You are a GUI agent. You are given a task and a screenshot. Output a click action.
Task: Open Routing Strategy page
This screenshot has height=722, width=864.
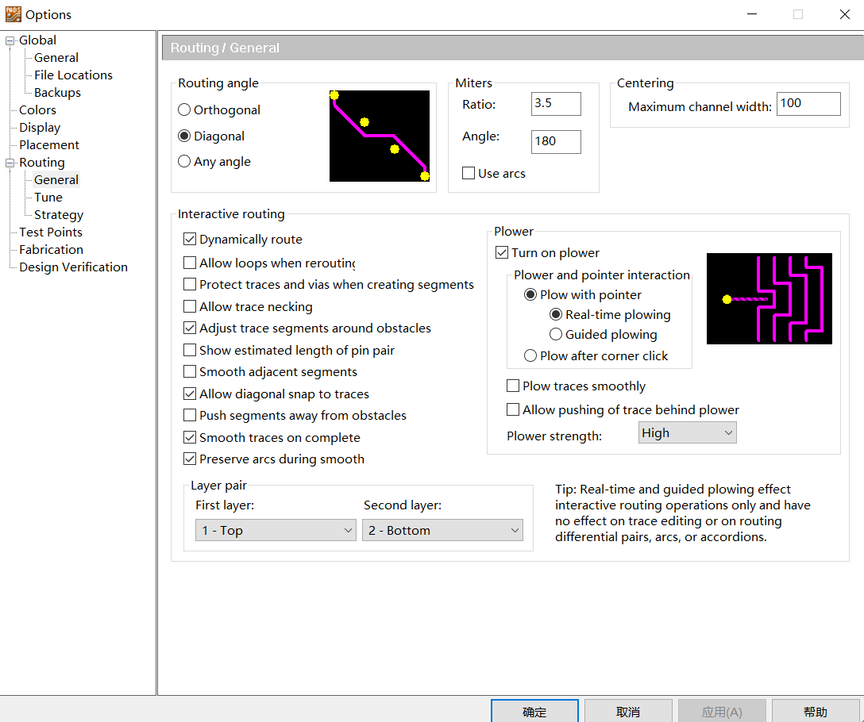59,215
